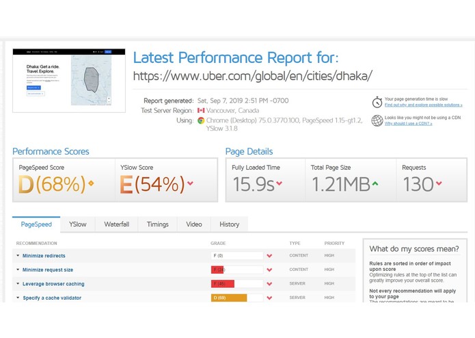Click the 'What do my scores mean?' heading

[x=414, y=249]
